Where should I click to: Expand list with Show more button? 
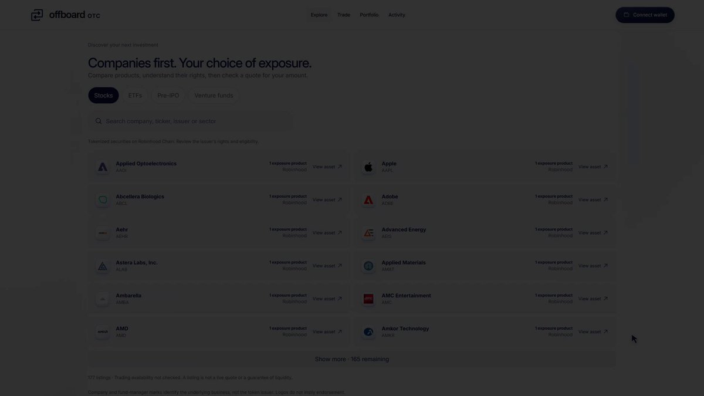click(352, 359)
